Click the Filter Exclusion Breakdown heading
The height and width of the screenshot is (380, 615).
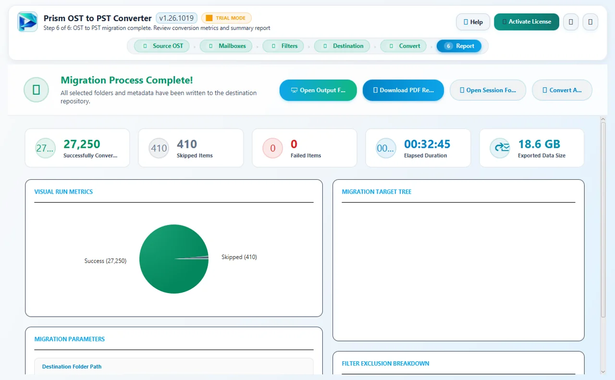click(x=385, y=364)
